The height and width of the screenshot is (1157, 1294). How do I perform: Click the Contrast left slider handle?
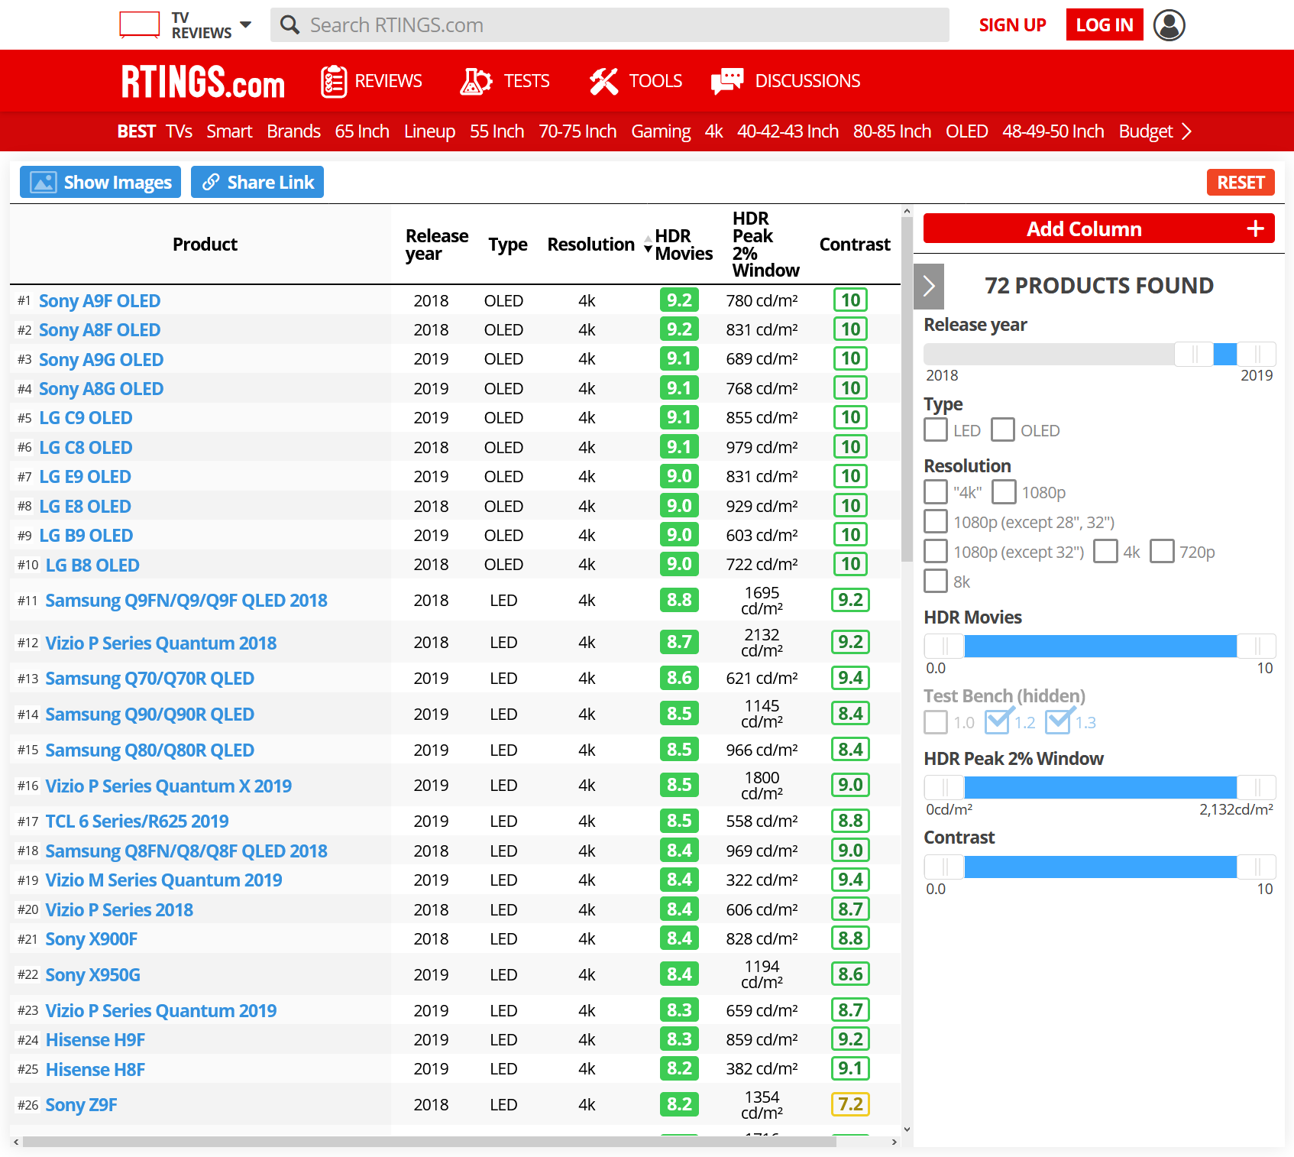(944, 867)
